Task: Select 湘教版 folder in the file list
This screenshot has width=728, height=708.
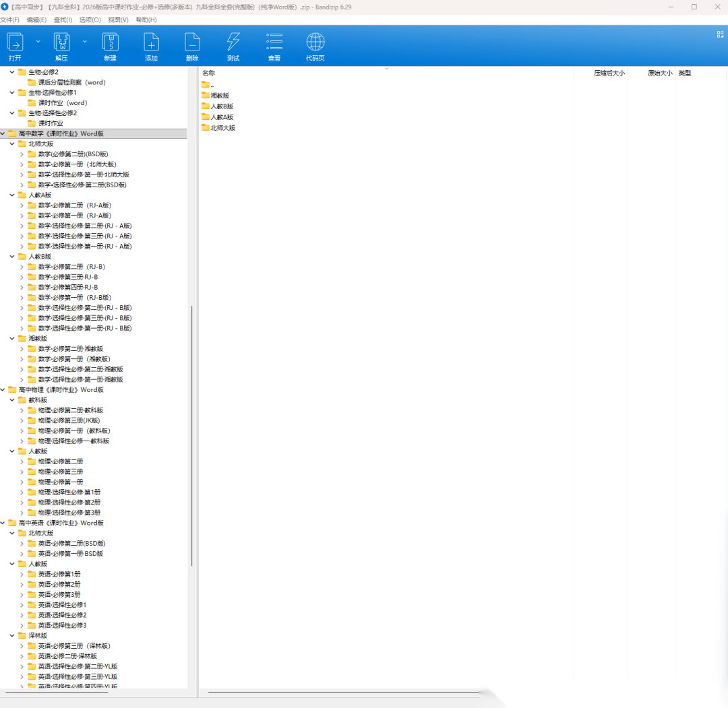Action: point(220,96)
